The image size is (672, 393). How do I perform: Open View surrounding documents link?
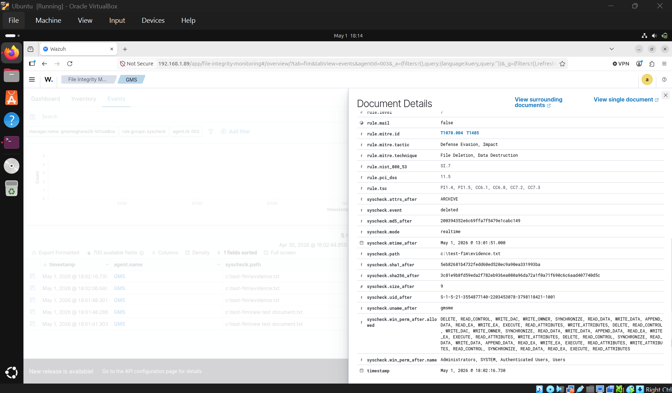(538, 102)
